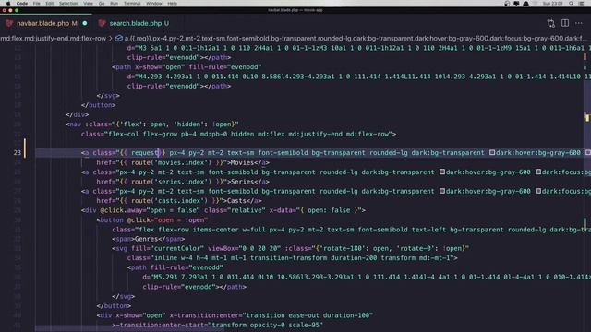Viewport: 591px width, 332px height.
Task: Open the View menu
Action: pyautogui.click(x=89, y=4)
